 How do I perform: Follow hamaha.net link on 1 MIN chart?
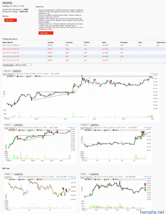click(x=154, y=73)
